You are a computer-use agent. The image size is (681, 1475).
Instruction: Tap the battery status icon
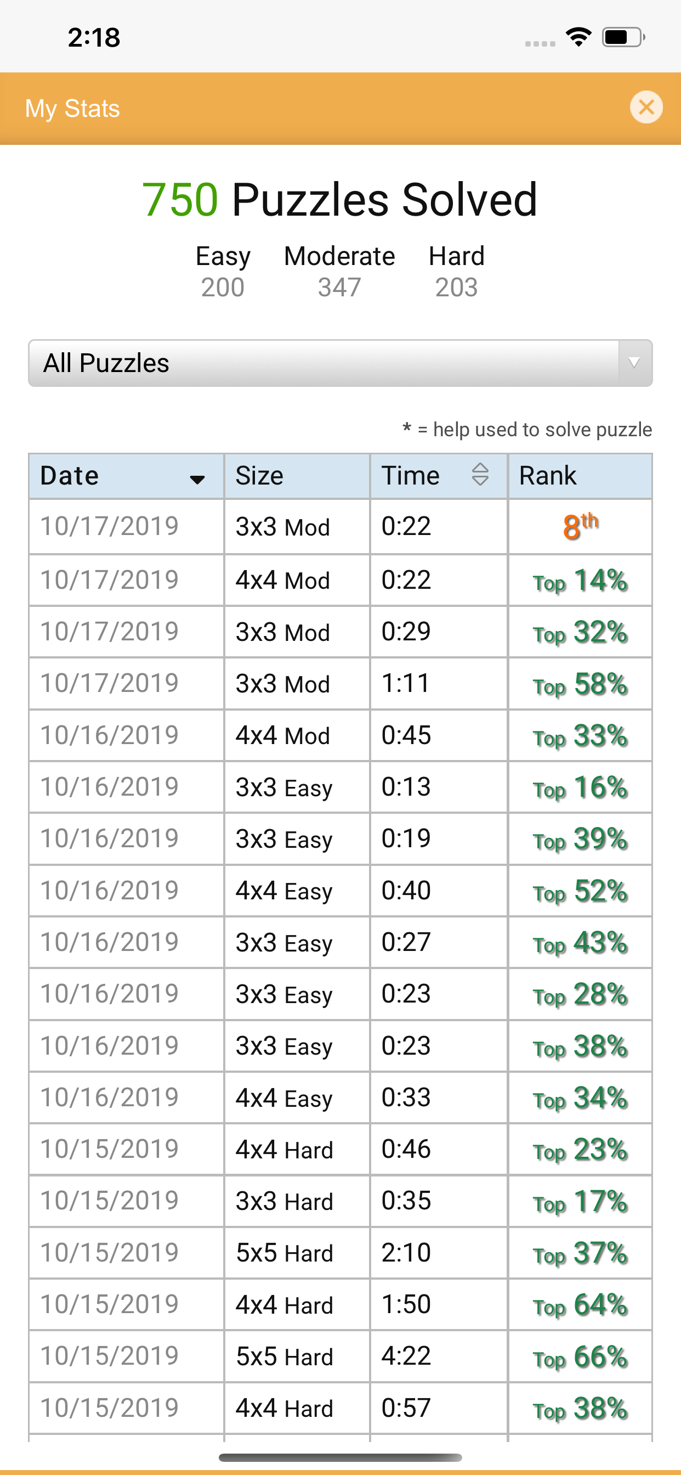(623, 37)
